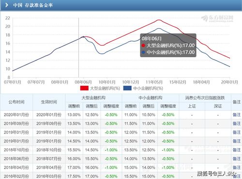
Task: Select x-axis label 10年12月
Action: tap(131, 82)
